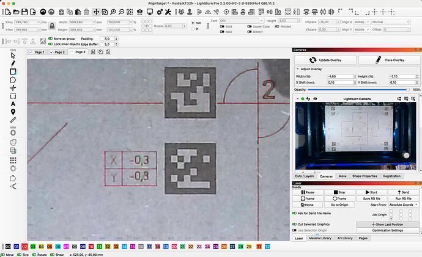Toggle the Upper Case switch
Viewport: 422px width, 257px height.
250,27
